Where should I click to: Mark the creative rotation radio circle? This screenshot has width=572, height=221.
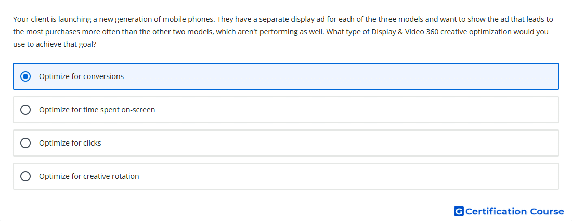25,176
